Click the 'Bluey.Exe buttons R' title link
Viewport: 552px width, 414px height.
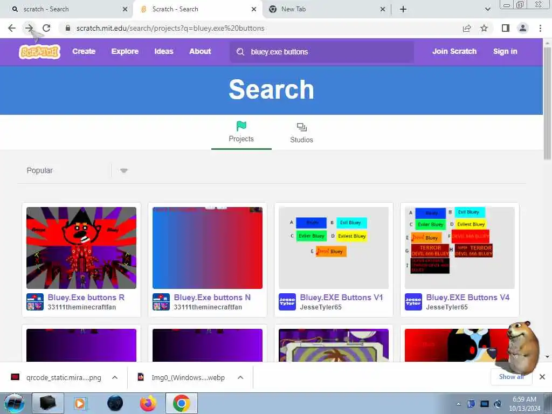point(86,298)
